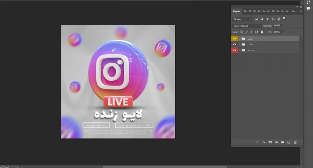Select the red-tagged group layer name

[251, 50]
